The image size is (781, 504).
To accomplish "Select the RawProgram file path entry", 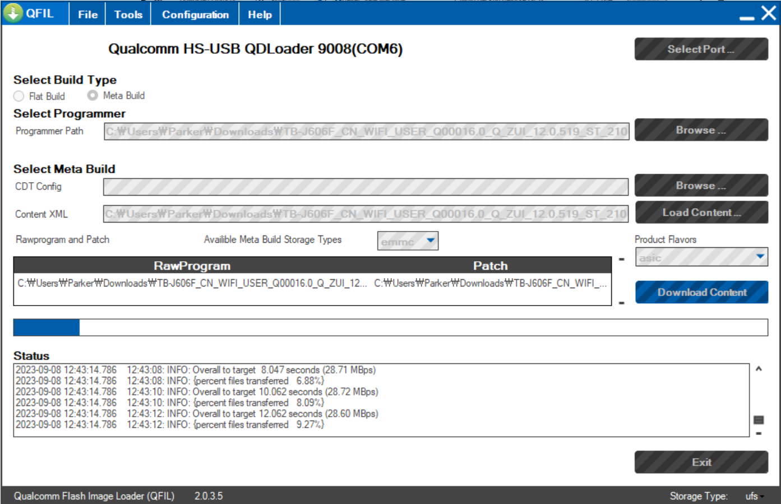I will click(192, 283).
